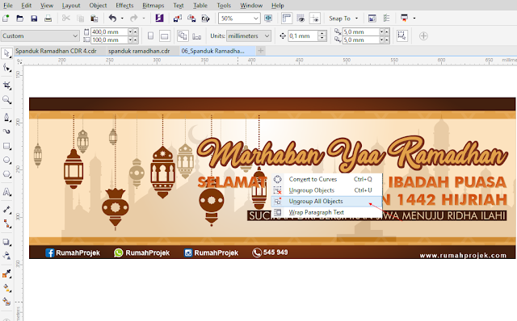Set page orientation to Landscape
This screenshot has width=517, height=321.
[x=165, y=35]
